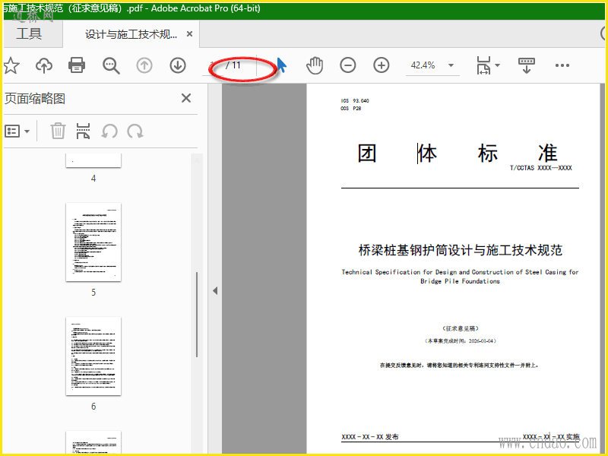
Task: Zoom in with the plus icon
Action: pos(382,65)
